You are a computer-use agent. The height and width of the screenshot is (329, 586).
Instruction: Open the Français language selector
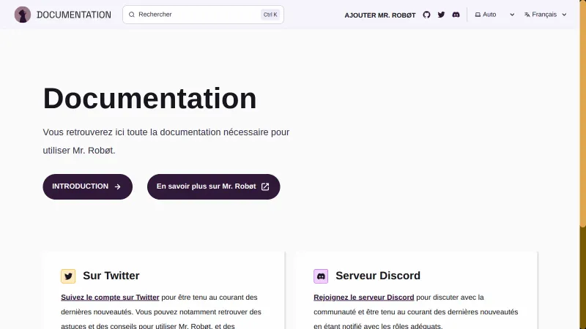click(x=546, y=15)
